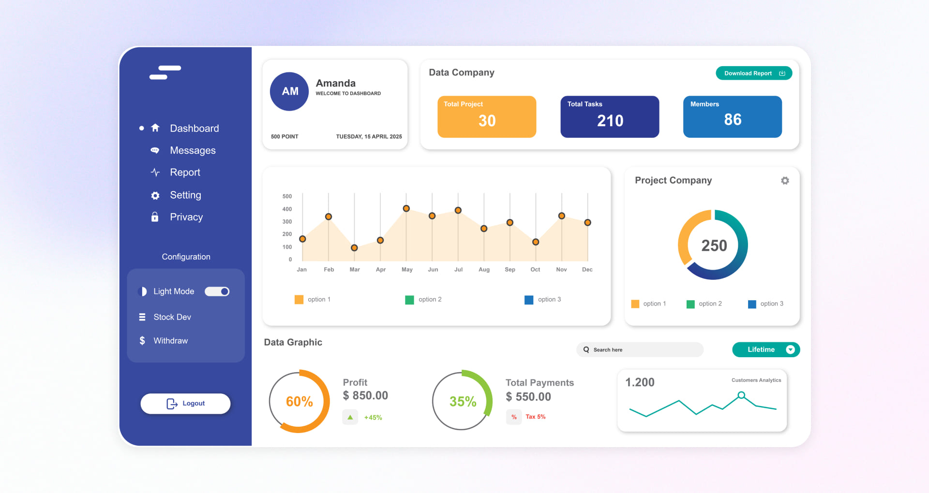Click the padlock Privacy icon
929x493 pixels.
pyautogui.click(x=155, y=217)
